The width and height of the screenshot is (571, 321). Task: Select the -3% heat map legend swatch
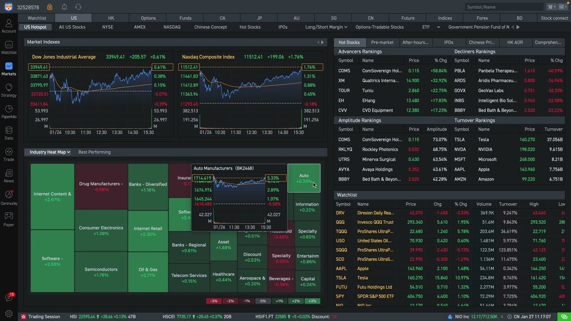coord(214,301)
